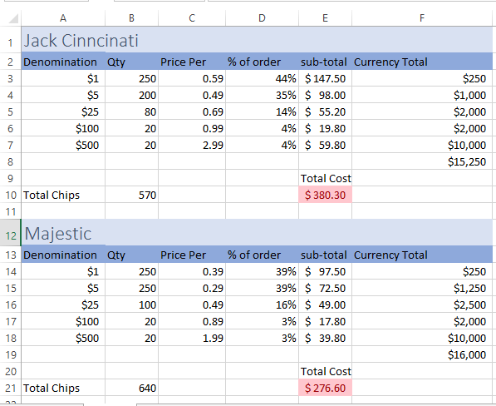Viewport: 496px width, 406px height.
Task: Select Currency Total header in row 2
Action: pyautogui.click(x=422, y=62)
